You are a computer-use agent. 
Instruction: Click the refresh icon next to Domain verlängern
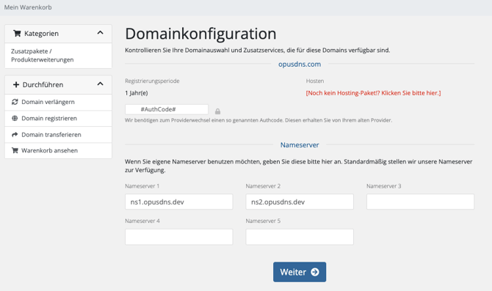[x=15, y=102]
